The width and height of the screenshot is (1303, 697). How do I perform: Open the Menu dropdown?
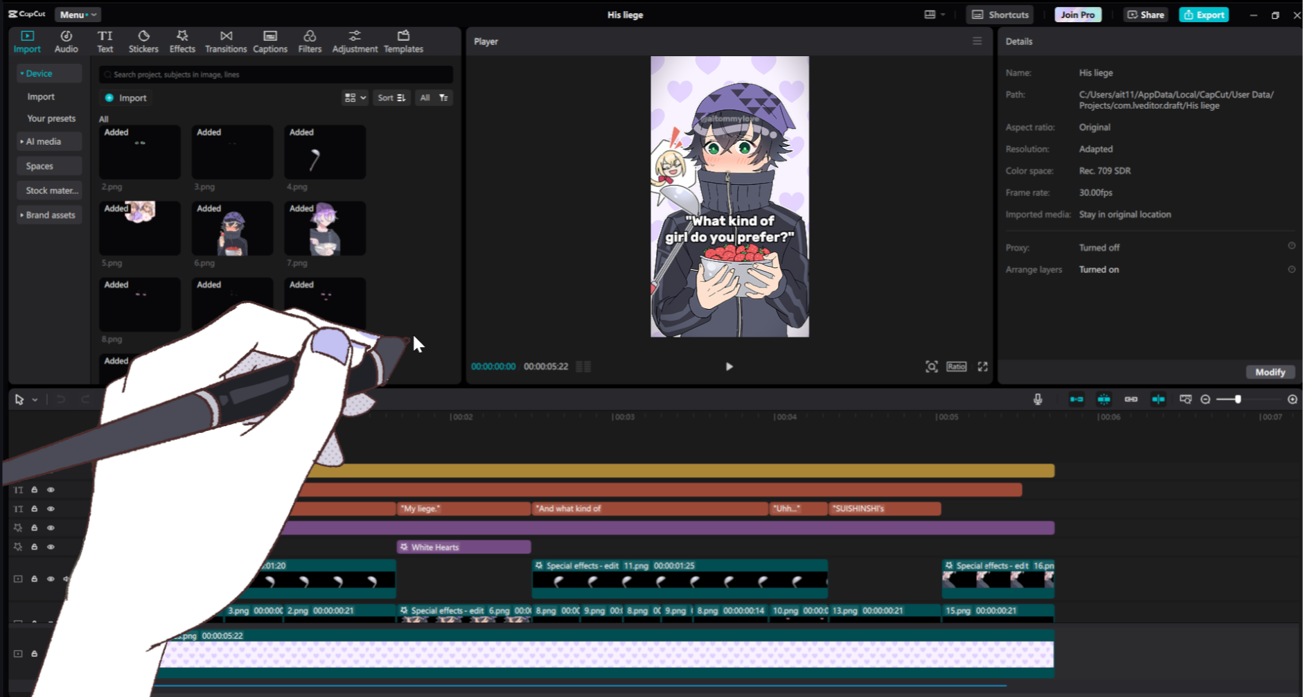78,15
